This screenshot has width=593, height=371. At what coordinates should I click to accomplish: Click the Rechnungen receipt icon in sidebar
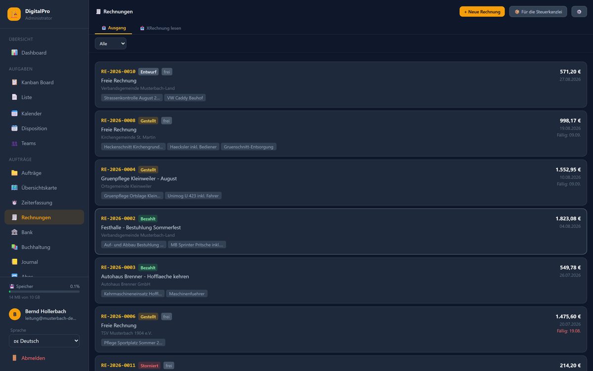[14, 218]
